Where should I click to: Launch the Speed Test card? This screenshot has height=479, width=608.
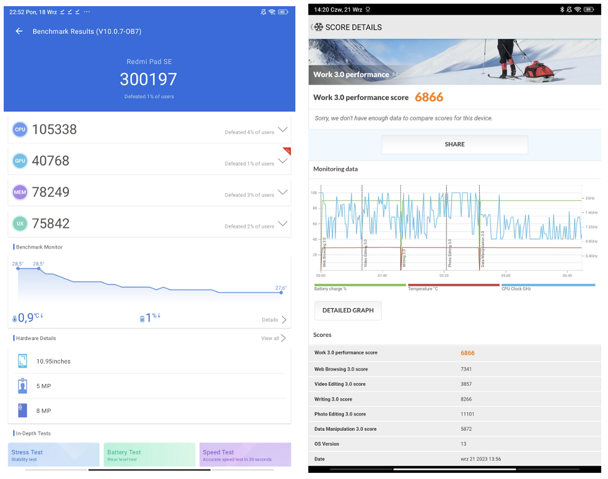click(245, 455)
